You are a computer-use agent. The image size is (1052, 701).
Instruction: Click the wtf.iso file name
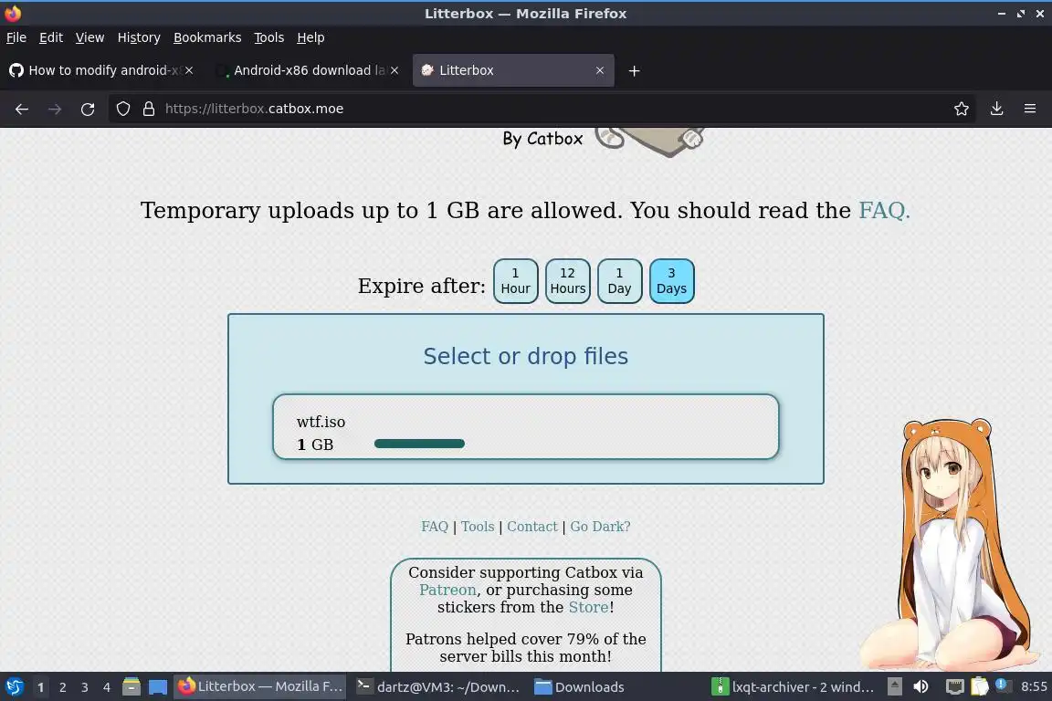(x=321, y=422)
